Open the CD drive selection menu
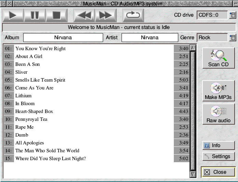238x182 pixels. point(233,15)
